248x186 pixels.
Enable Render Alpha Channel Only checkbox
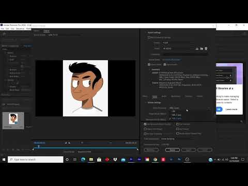(177, 133)
